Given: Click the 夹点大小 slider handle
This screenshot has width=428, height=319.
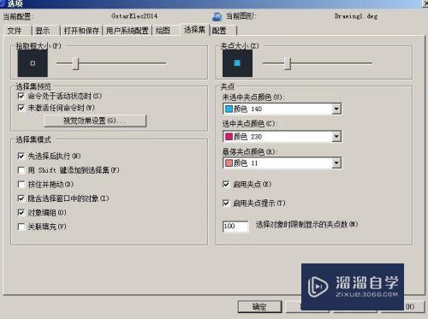Looking at the screenshot, I should point(288,63).
